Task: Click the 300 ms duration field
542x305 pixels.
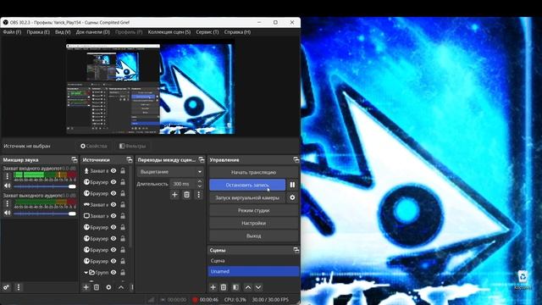Action: 183,184
